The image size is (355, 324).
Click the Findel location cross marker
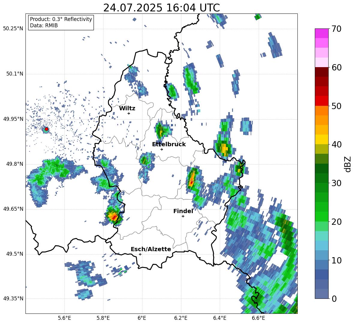183,216
